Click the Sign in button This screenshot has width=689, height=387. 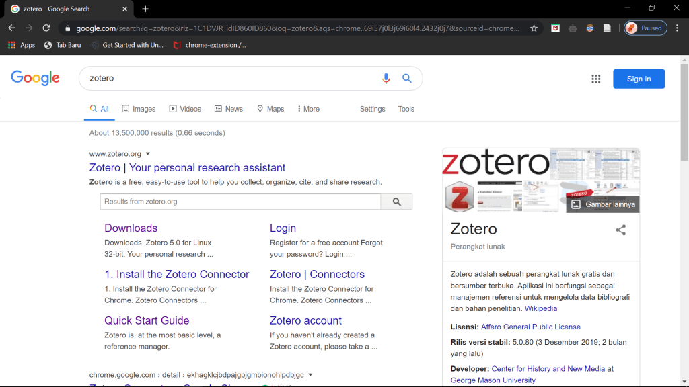click(638, 79)
